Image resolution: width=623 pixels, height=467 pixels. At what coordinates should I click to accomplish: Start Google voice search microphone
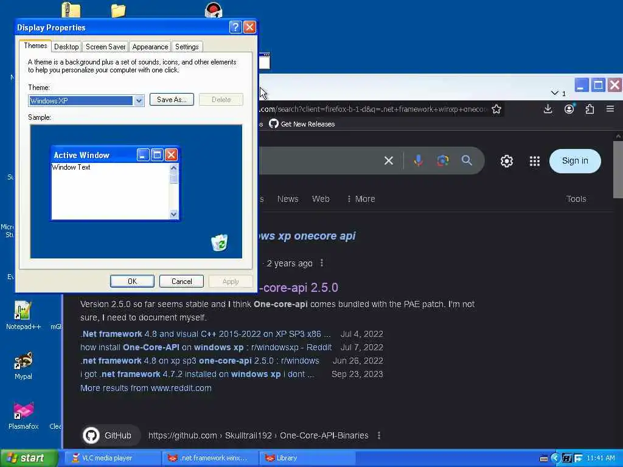pyautogui.click(x=418, y=161)
